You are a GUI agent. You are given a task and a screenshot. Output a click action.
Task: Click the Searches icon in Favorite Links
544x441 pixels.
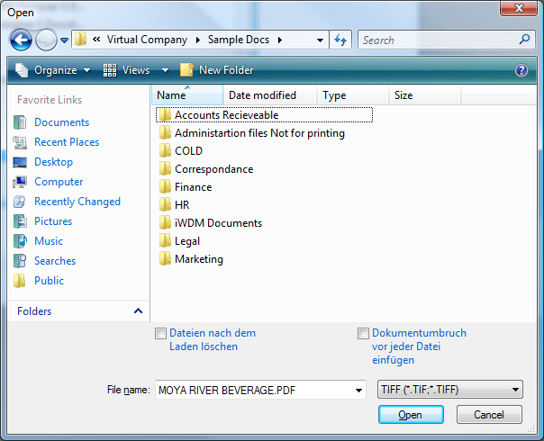(x=20, y=261)
